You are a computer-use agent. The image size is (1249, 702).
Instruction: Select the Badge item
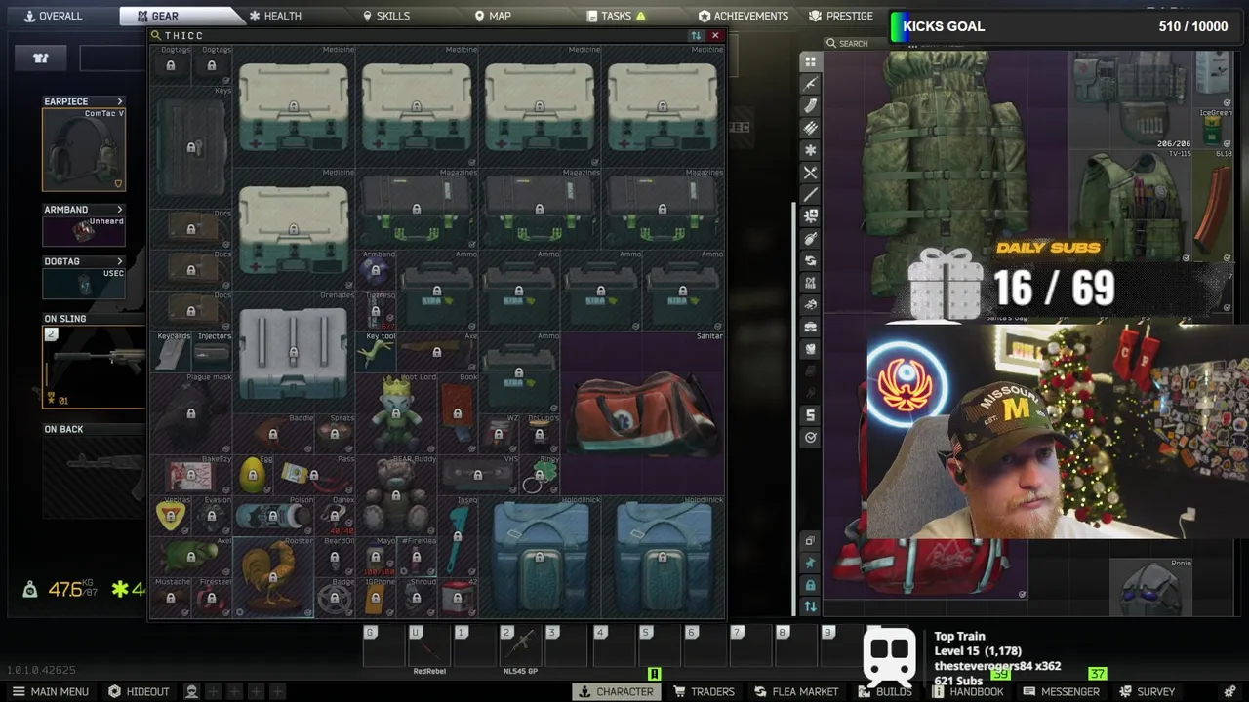(335, 598)
